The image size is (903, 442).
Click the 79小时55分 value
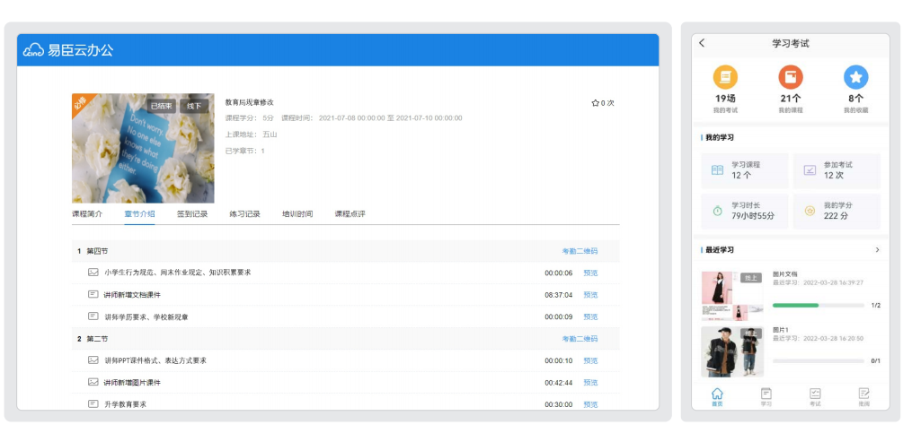pyautogui.click(x=753, y=216)
